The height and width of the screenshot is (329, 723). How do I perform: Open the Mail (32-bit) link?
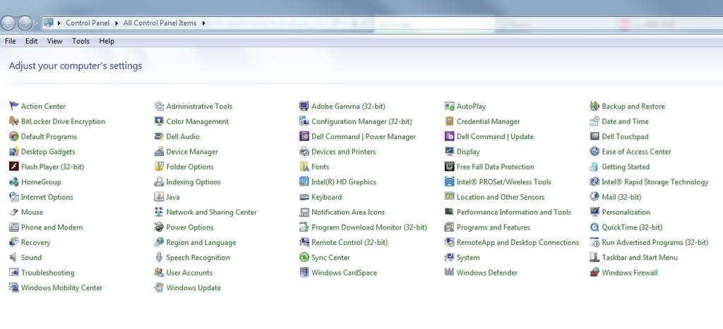[621, 197]
